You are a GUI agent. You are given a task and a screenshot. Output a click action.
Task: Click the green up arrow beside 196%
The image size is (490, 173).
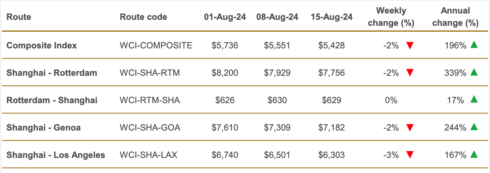pos(474,45)
